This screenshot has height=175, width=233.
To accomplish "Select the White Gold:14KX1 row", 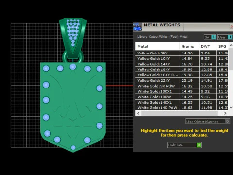I will 182,102.
